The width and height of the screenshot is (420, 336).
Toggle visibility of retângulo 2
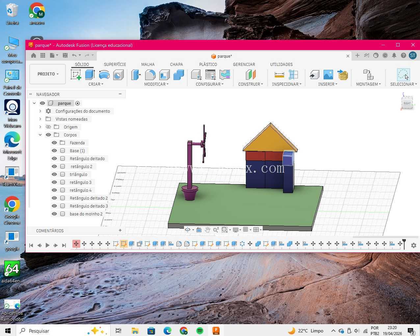coord(54,166)
